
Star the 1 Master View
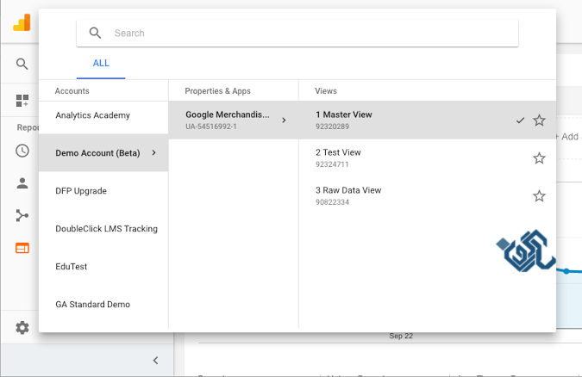coord(539,121)
